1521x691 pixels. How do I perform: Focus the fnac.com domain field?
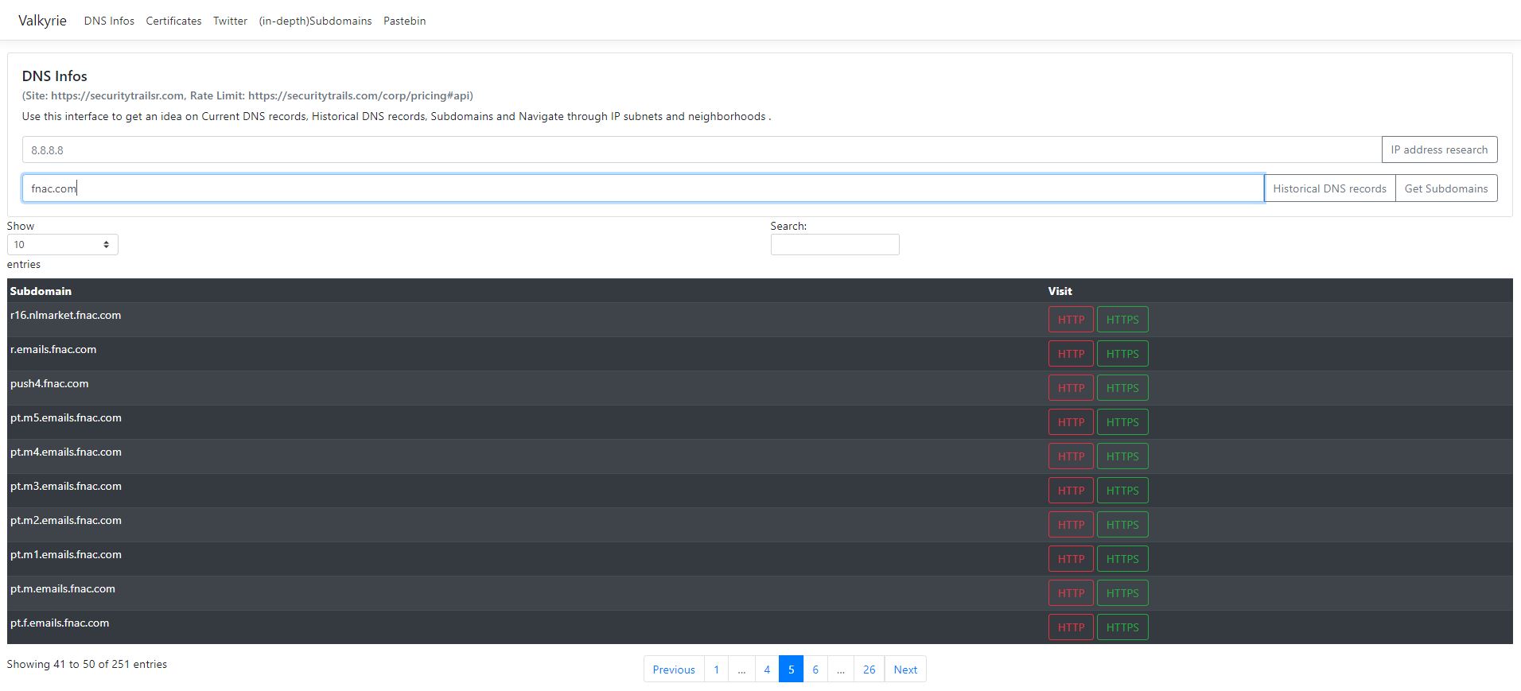[643, 188]
